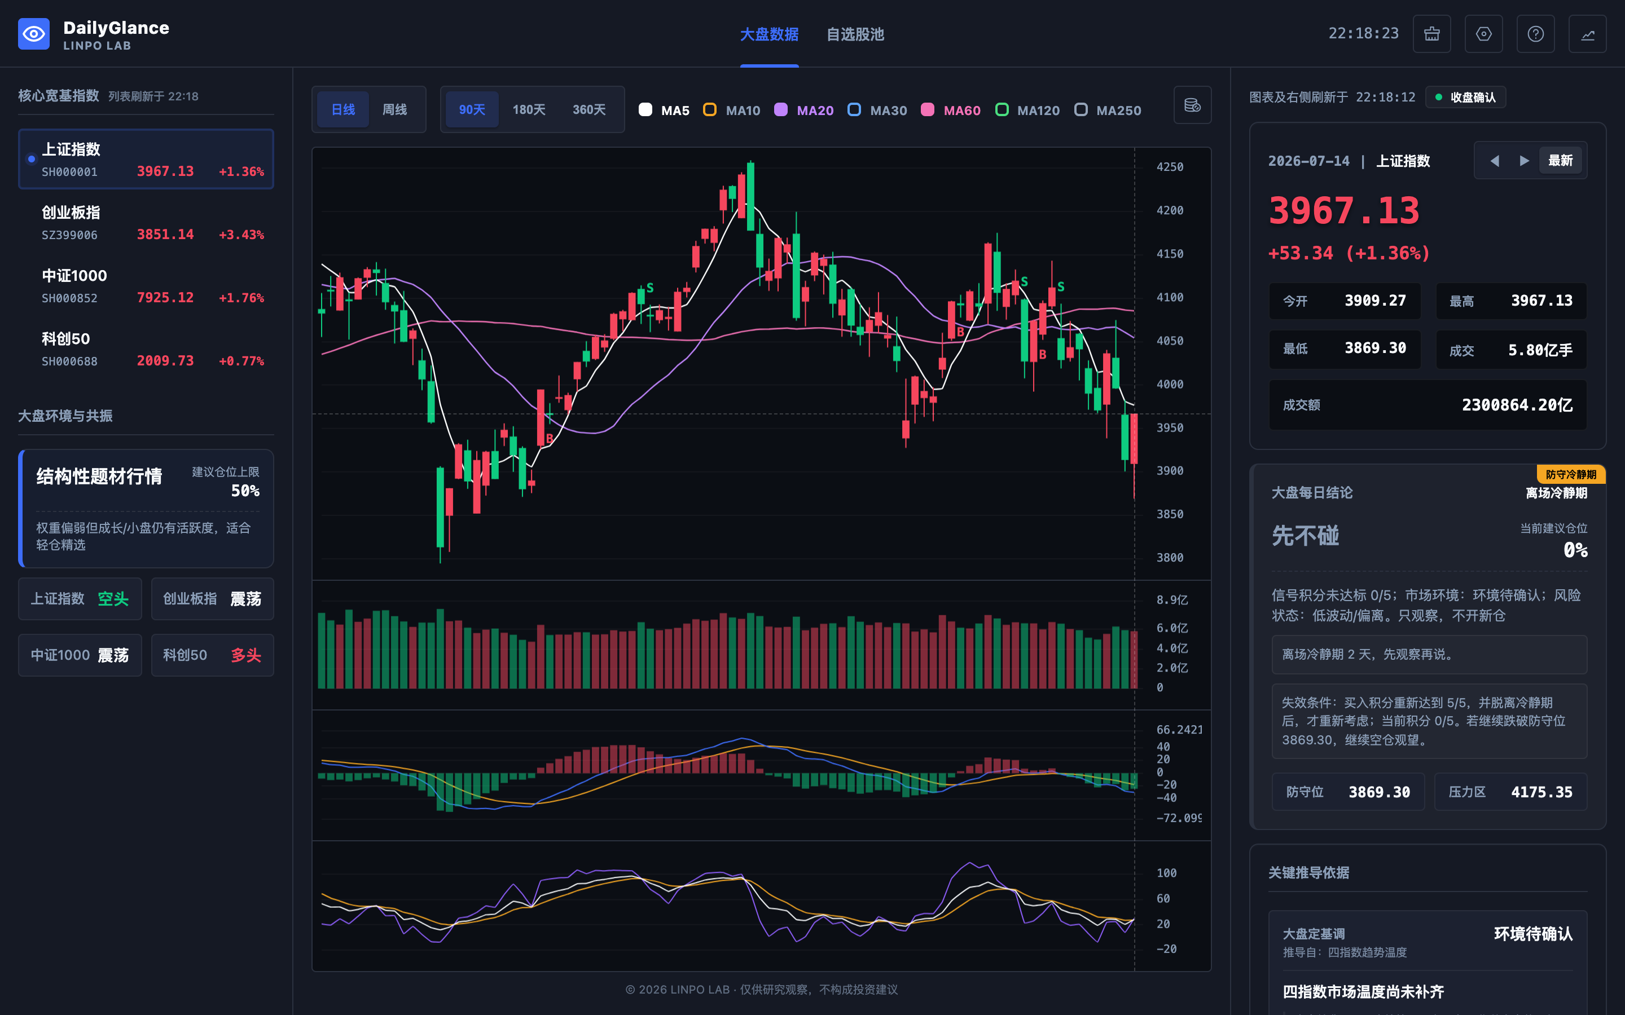Select 90天 range
The height and width of the screenshot is (1015, 1625).
click(x=472, y=109)
